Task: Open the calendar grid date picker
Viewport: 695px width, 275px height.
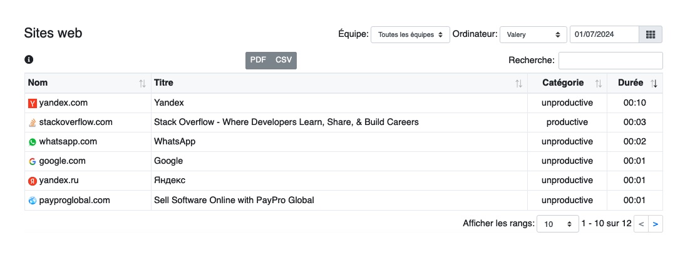Action: (651, 34)
